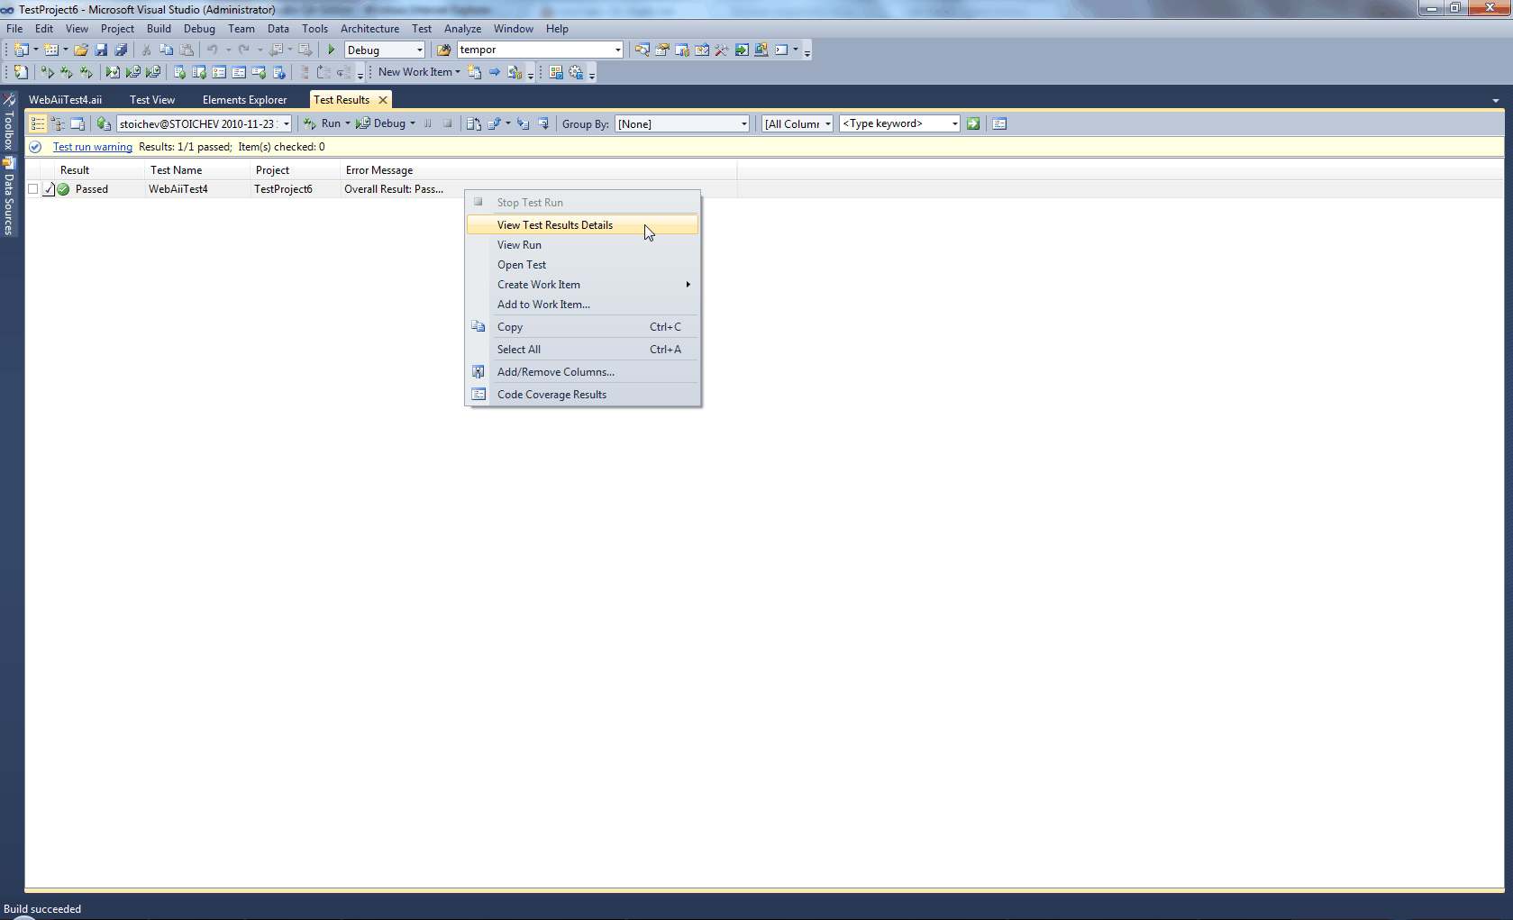Click Add/Remove Columns... menu entry
1513x920 pixels.
tap(582, 372)
